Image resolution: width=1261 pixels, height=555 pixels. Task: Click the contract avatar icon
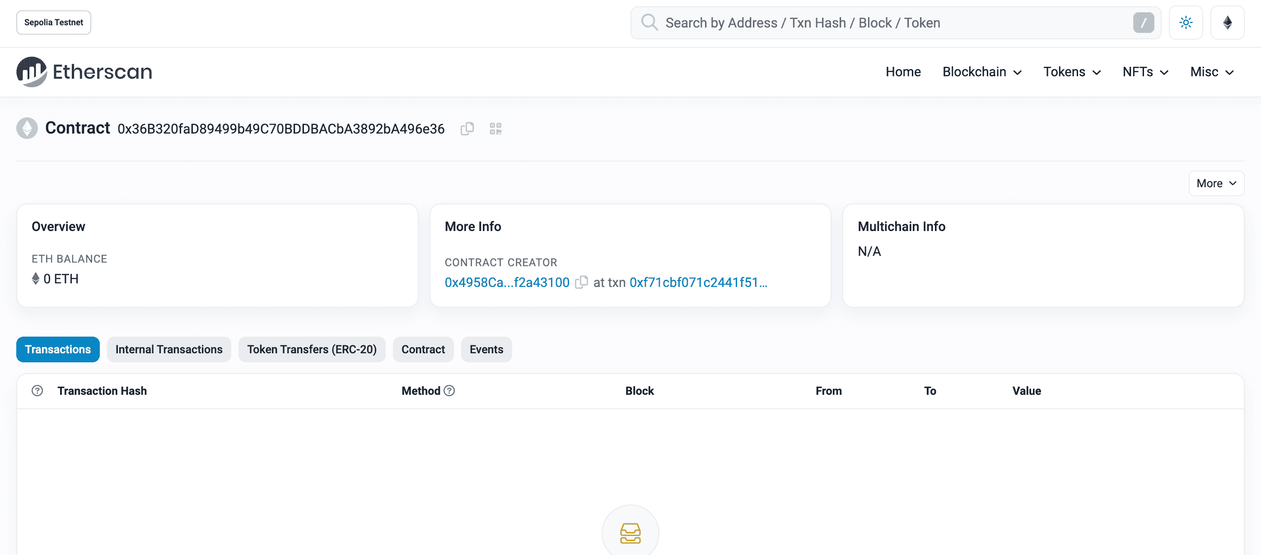[x=27, y=128]
